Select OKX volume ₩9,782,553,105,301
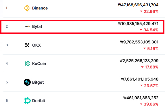 (139, 42)
